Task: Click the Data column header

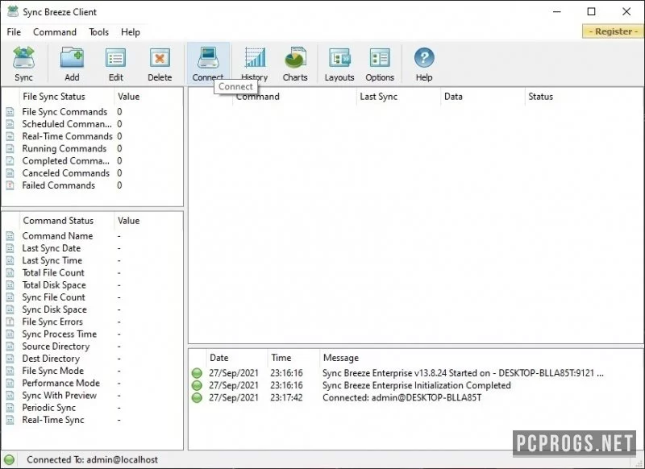Action: pos(482,97)
